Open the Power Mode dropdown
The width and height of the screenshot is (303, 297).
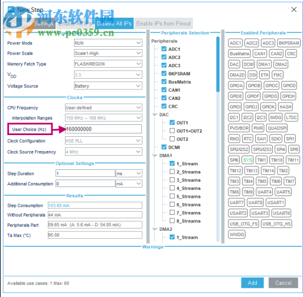click(108, 43)
